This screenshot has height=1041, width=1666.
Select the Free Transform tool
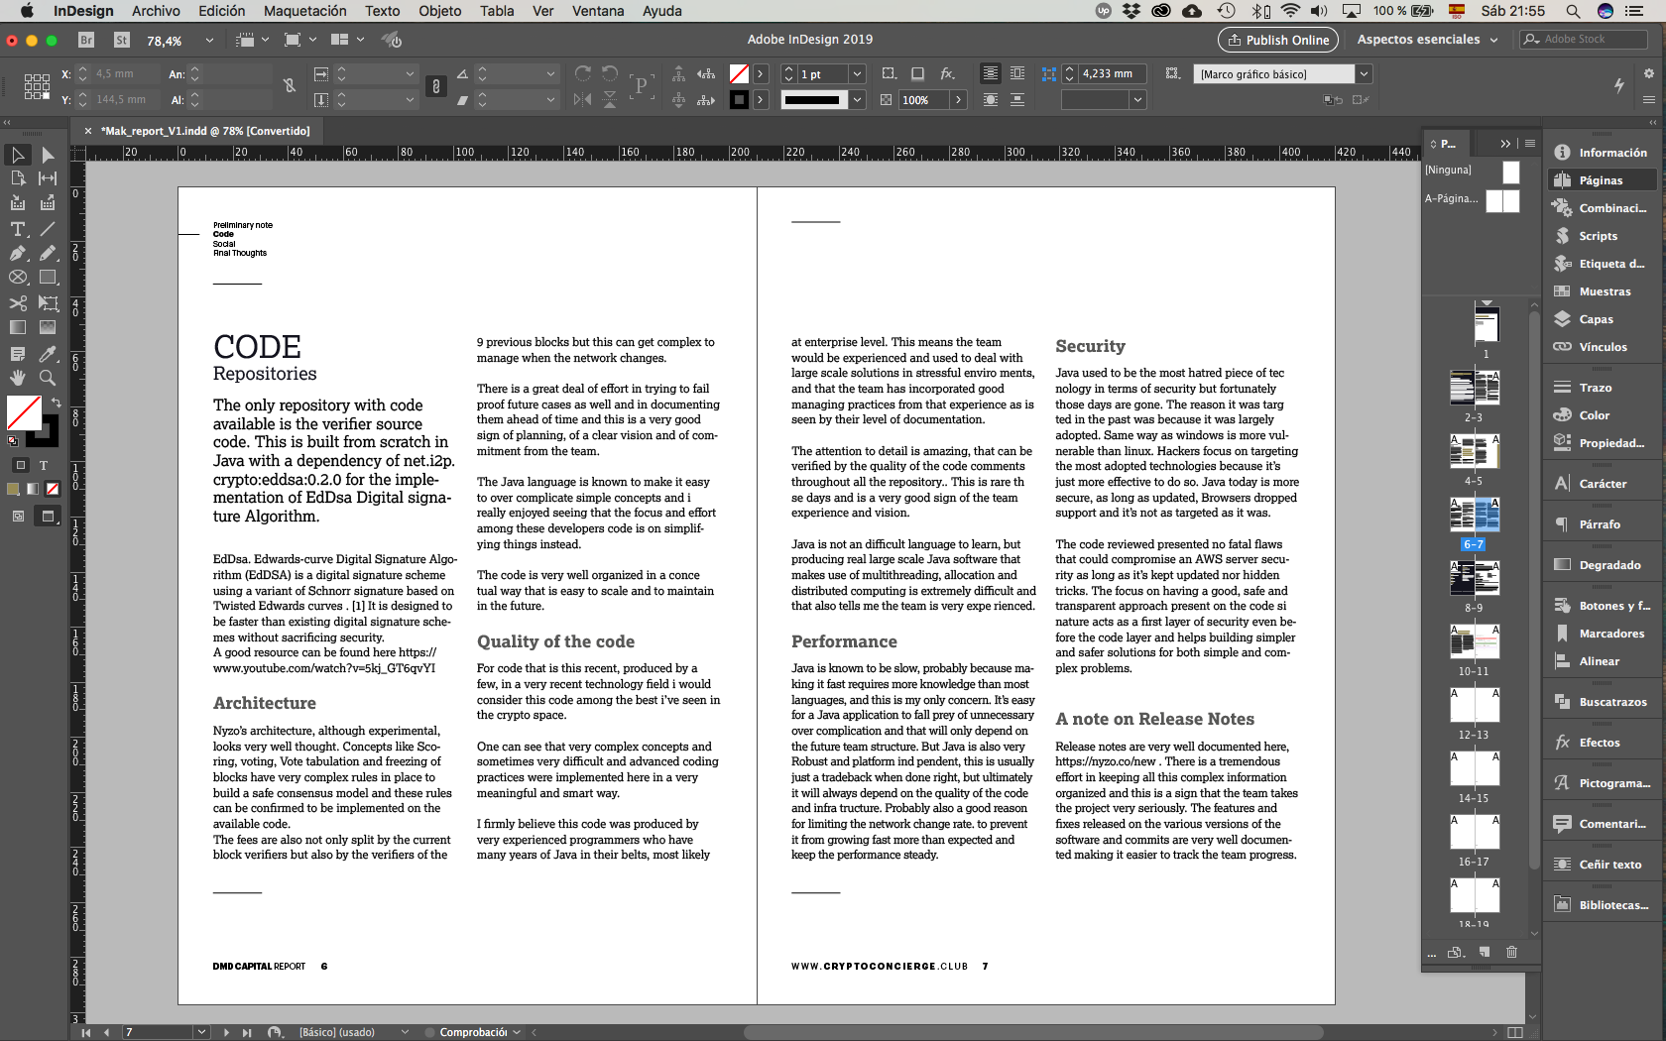[x=48, y=303]
